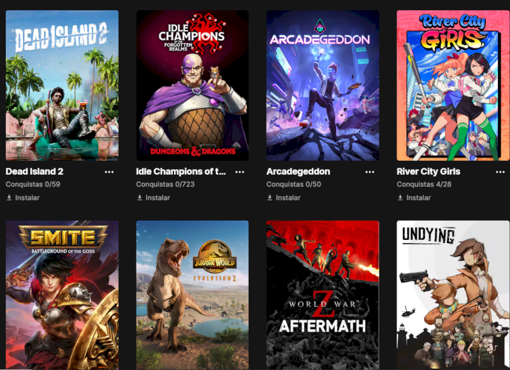Image resolution: width=510 pixels, height=370 pixels.
Task: Open more options menu for Arcadegeddon
Action: pos(370,172)
